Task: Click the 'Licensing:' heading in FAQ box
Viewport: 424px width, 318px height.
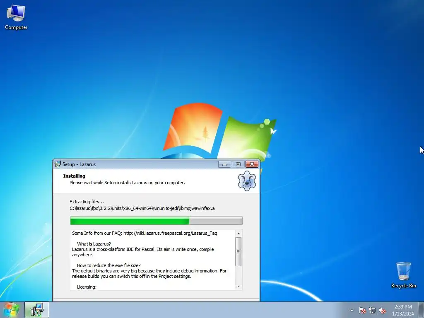Action: [x=87, y=287]
